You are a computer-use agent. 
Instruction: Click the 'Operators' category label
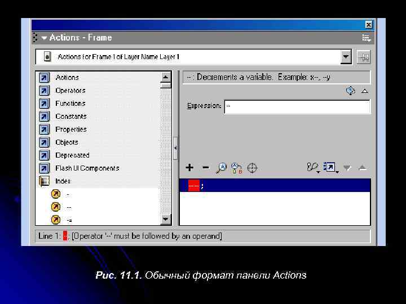click(x=70, y=91)
